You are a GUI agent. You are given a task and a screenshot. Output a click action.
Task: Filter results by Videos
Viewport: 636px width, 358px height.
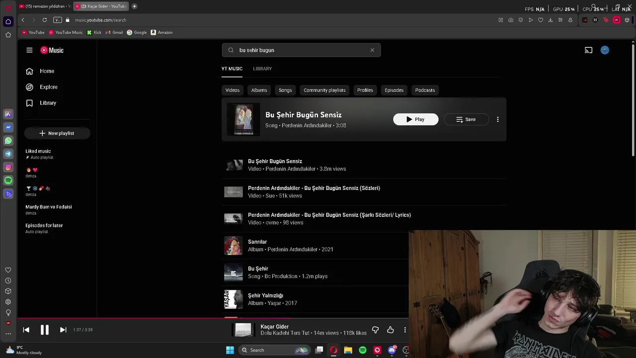[x=233, y=90]
